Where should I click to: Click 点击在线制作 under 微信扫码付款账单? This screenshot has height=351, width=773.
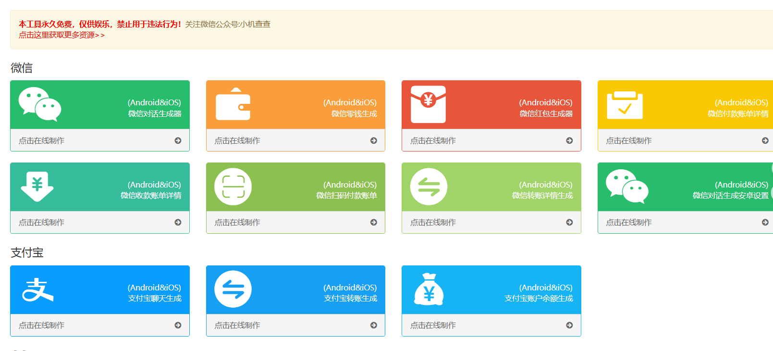click(x=237, y=223)
